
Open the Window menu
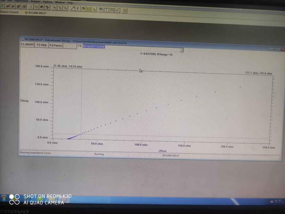coord(60,2)
